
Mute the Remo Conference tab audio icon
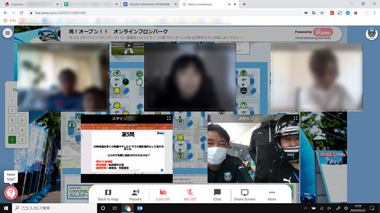[229, 4]
